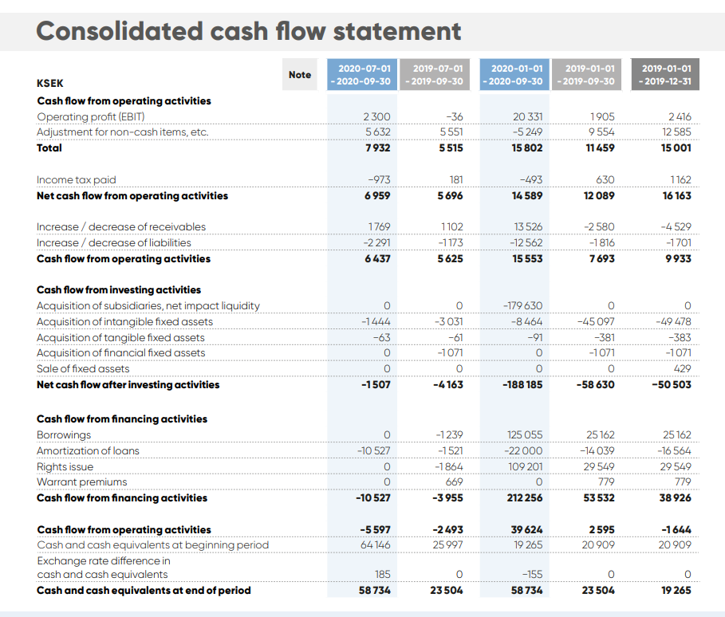725x617 pixels.
Task: Click the Warrant premiums row label
Action: (81, 482)
